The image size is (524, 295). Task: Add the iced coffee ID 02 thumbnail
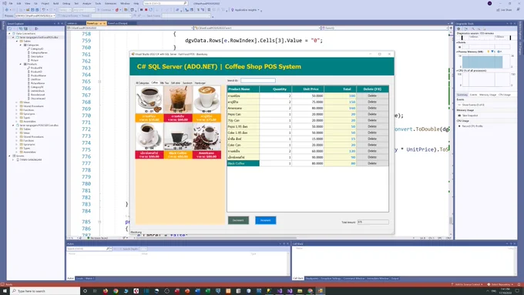pos(178,99)
